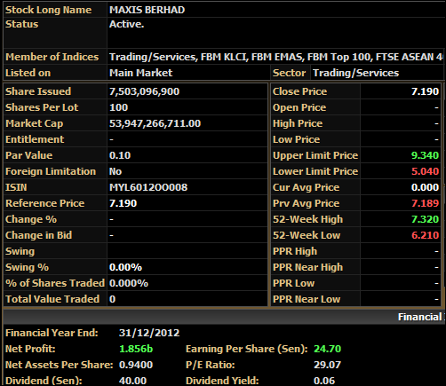This screenshot has height=386, width=446.
Task: Select Financial Year End date 31/12/2012
Action: [x=149, y=333]
